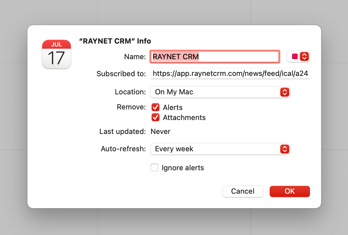Click the "RAYNET CRM" Info dialog title
The image size is (348, 235).
pyautogui.click(x=115, y=41)
